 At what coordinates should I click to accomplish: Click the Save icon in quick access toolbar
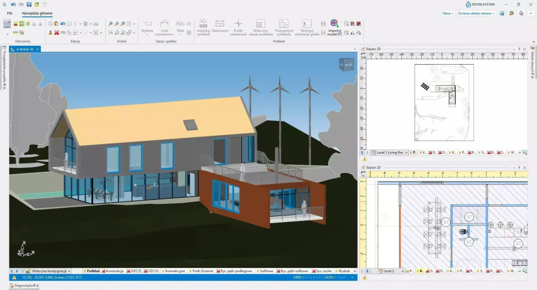tap(29, 4)
